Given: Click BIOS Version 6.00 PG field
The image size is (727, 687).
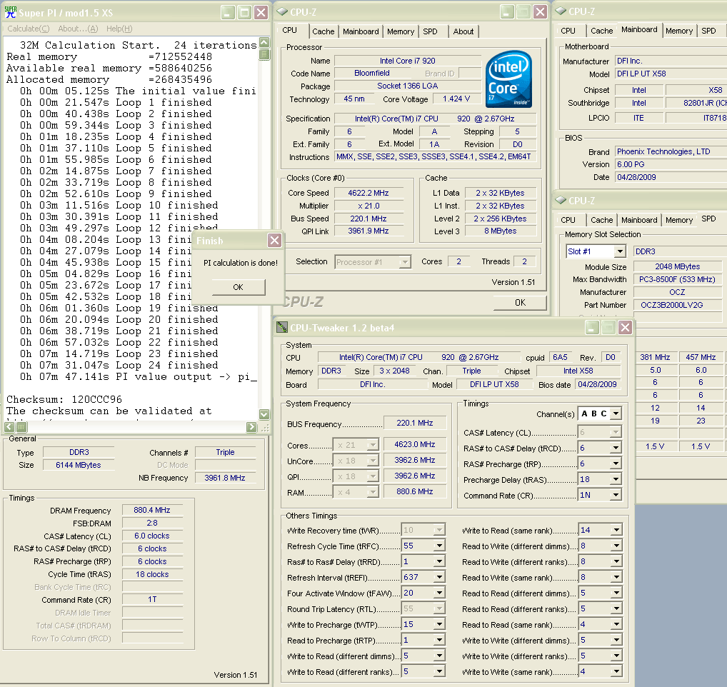Looking at the screenshot, I should 671,164.
